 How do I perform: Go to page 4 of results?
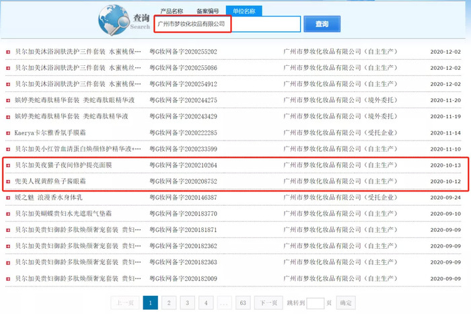(206, 303)
